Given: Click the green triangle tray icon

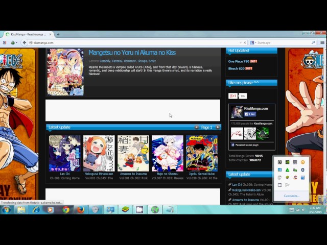Looking at the screenshot, I should [287, 170].
